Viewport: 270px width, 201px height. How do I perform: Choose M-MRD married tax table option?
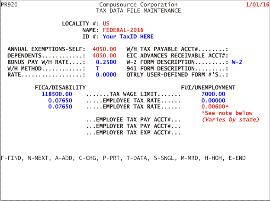pyautogui.click(x=190, y=158)
